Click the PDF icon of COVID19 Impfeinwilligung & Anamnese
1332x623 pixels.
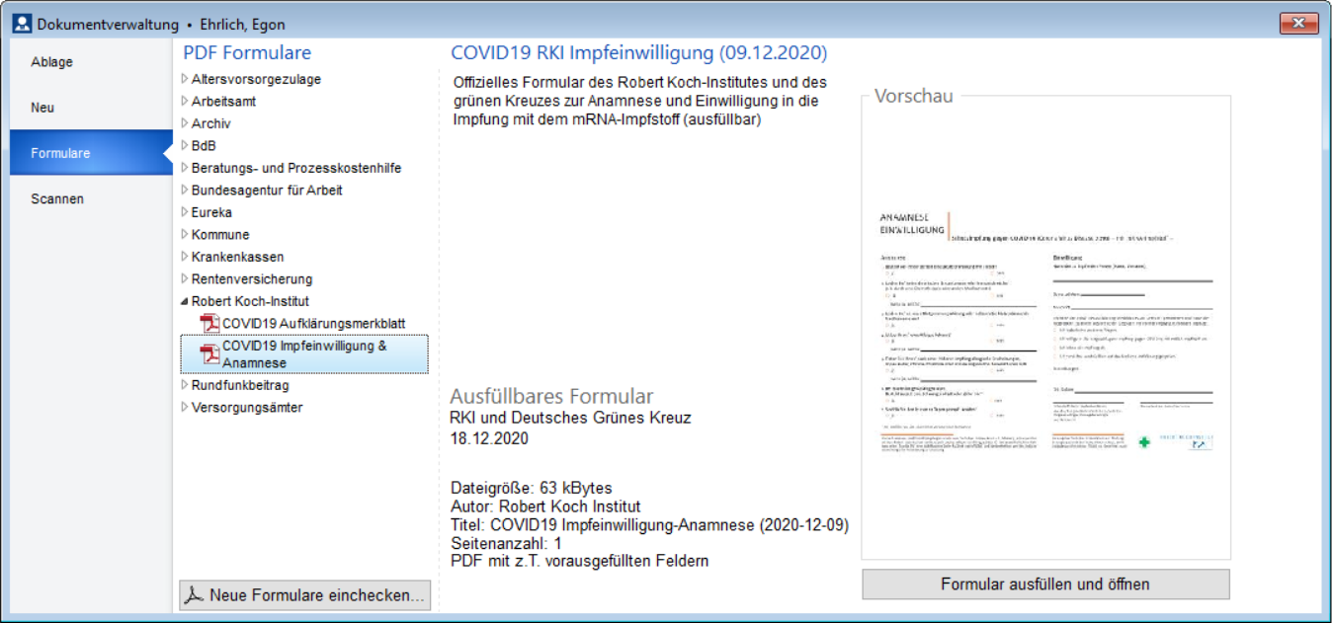pos(209,354)
